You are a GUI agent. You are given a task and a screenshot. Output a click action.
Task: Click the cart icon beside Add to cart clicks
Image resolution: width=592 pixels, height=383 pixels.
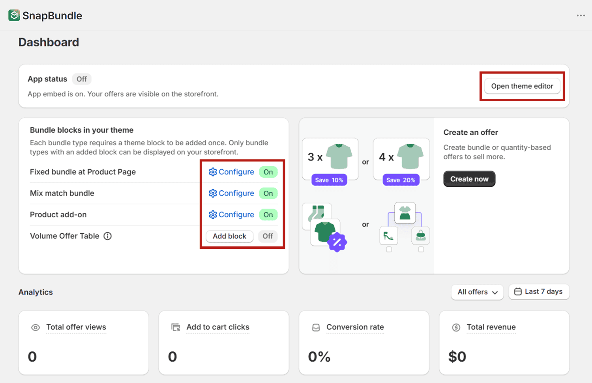(176, 327)
